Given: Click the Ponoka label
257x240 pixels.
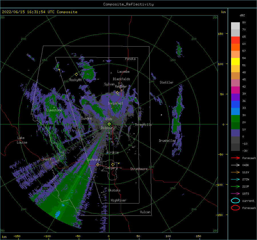Looking at the screenshot, I should click(x=130, y=59).
